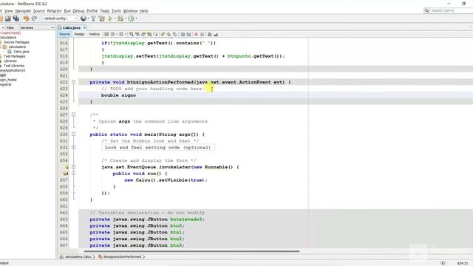Screen dimensions: 473x266
Task: Open the dropdown arrow beside the browser globe
Action: point(88,18)
